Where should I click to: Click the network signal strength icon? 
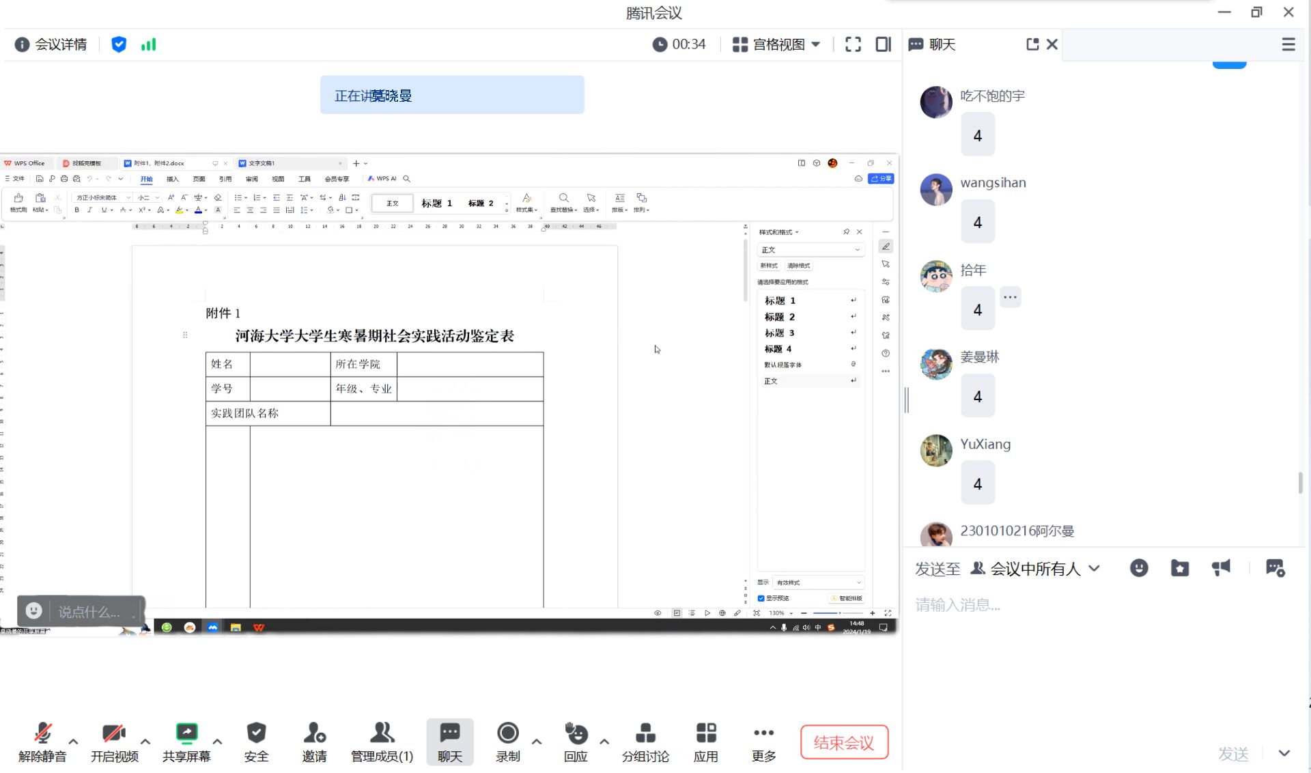click(148, 44)
